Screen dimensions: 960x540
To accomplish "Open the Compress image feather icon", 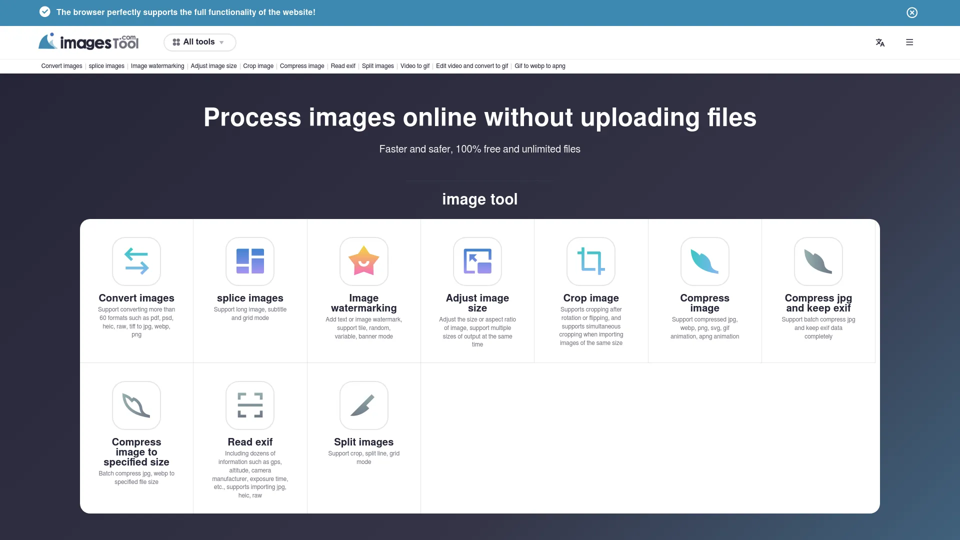I will [x=705, y=261].
